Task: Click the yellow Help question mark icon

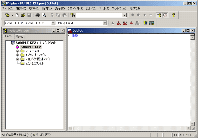Action: point(173,15)
